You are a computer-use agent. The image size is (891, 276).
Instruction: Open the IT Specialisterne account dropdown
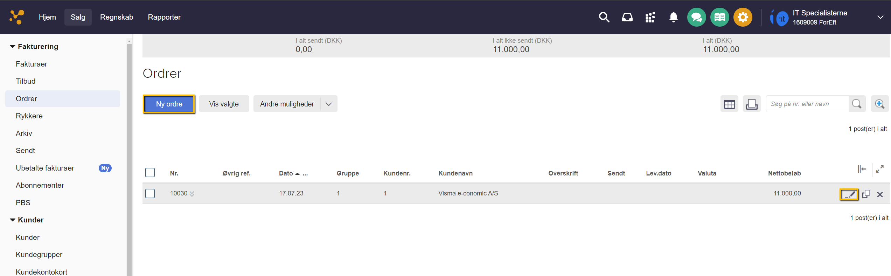[880, 17]
